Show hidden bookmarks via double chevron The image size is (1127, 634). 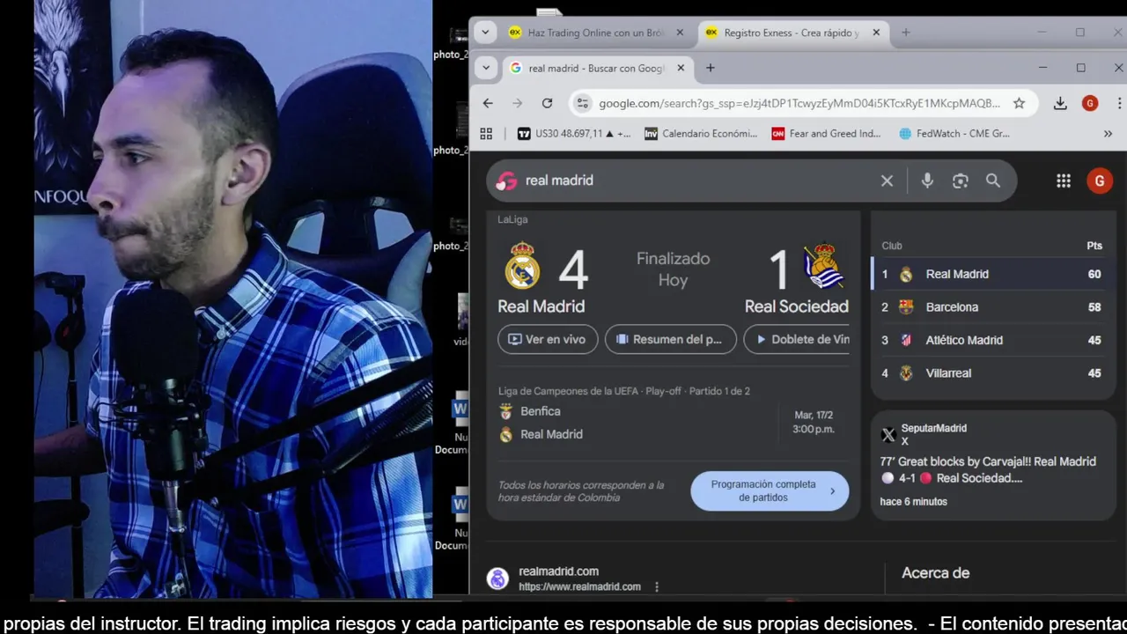(x=1108, y=134)
